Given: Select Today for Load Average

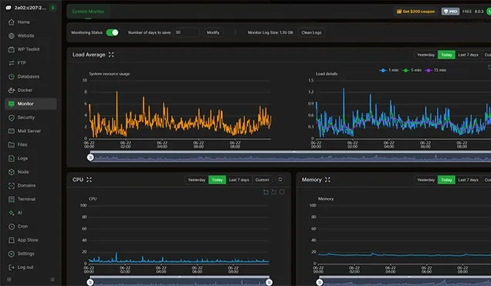Looking at the screenshot, I should pos(446,55).
